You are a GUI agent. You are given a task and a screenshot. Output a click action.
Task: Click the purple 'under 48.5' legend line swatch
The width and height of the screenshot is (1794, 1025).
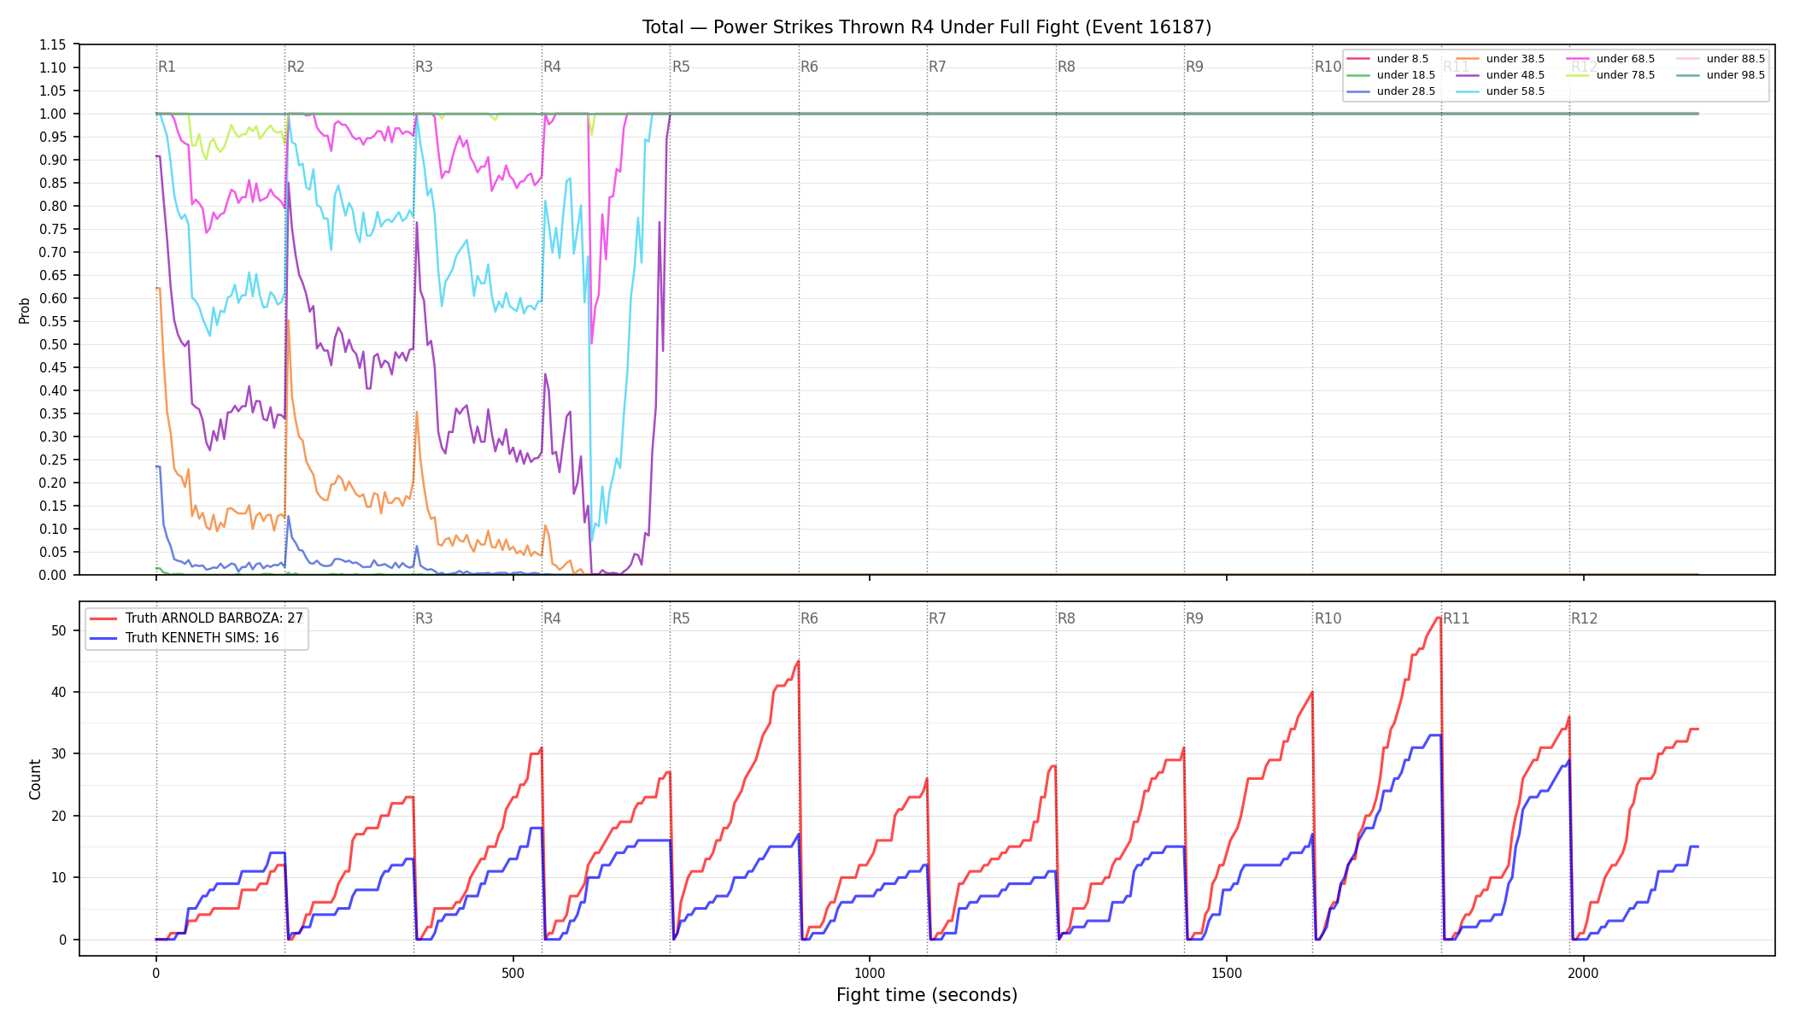pos(1467,75)
